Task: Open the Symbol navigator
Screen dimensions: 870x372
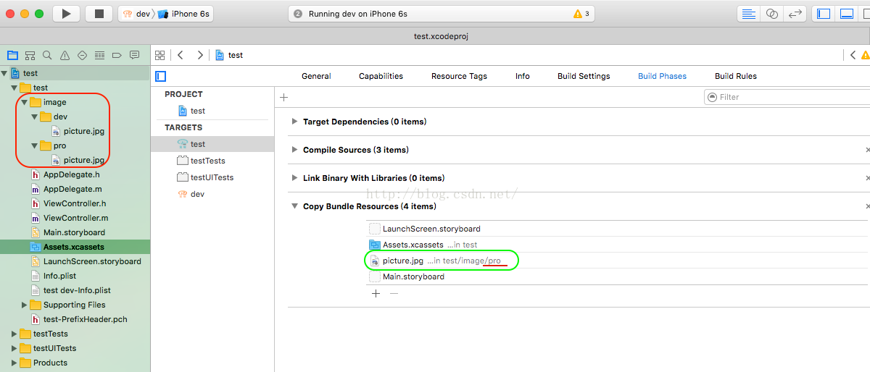Action: [30, 55]
